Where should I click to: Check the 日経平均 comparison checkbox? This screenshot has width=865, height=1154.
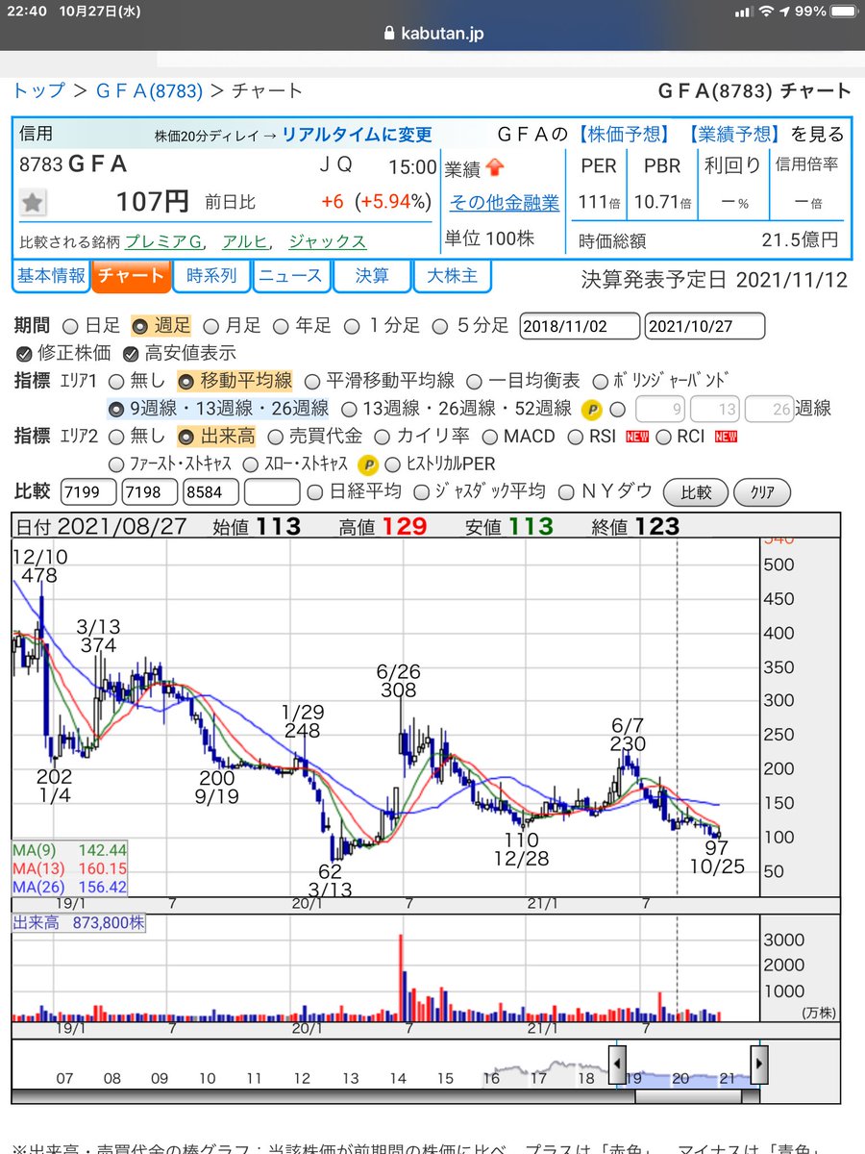[314, 492]
